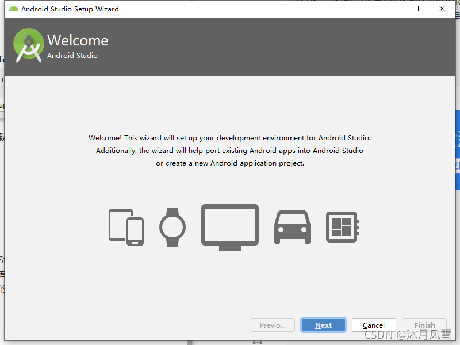
Task: Maximize the Setup Wizard window
Action: [x=416, y=9]
